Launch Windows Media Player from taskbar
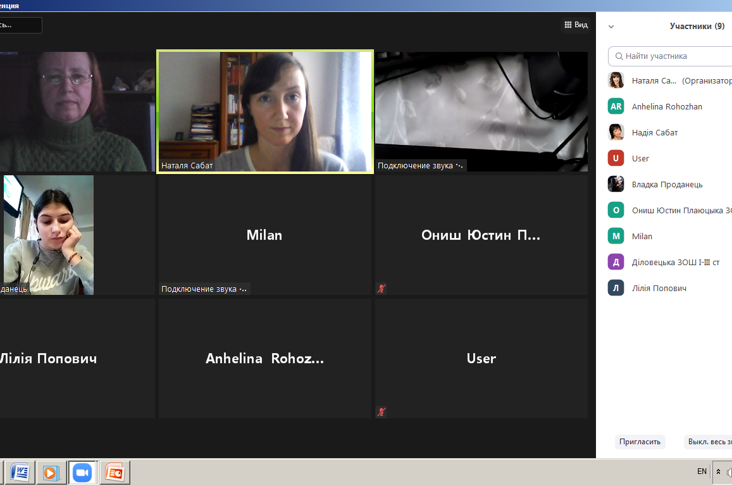Screen dimensions: 732x486 51,472
